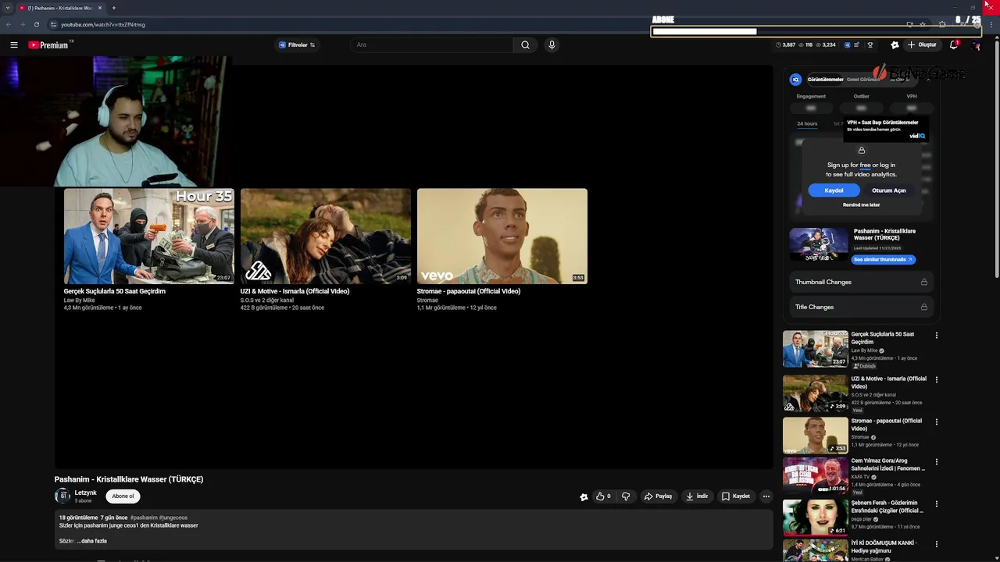The height and width of the screenshot is (562, 1000).
Task: Click the sparkle AI icon in header
Action: 895,45
